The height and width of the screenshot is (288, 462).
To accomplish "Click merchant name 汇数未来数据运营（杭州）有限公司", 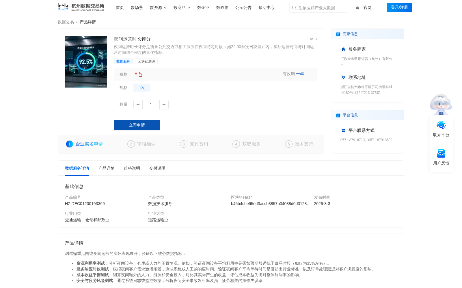I will click(x=366, y=62).
